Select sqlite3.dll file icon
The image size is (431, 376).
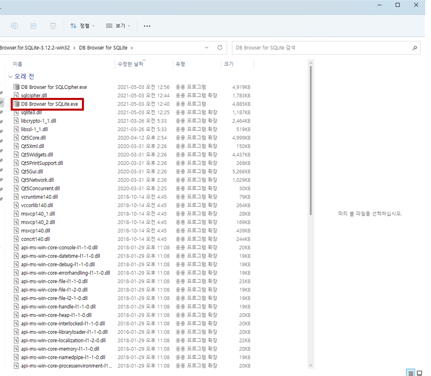click(16, 112)
